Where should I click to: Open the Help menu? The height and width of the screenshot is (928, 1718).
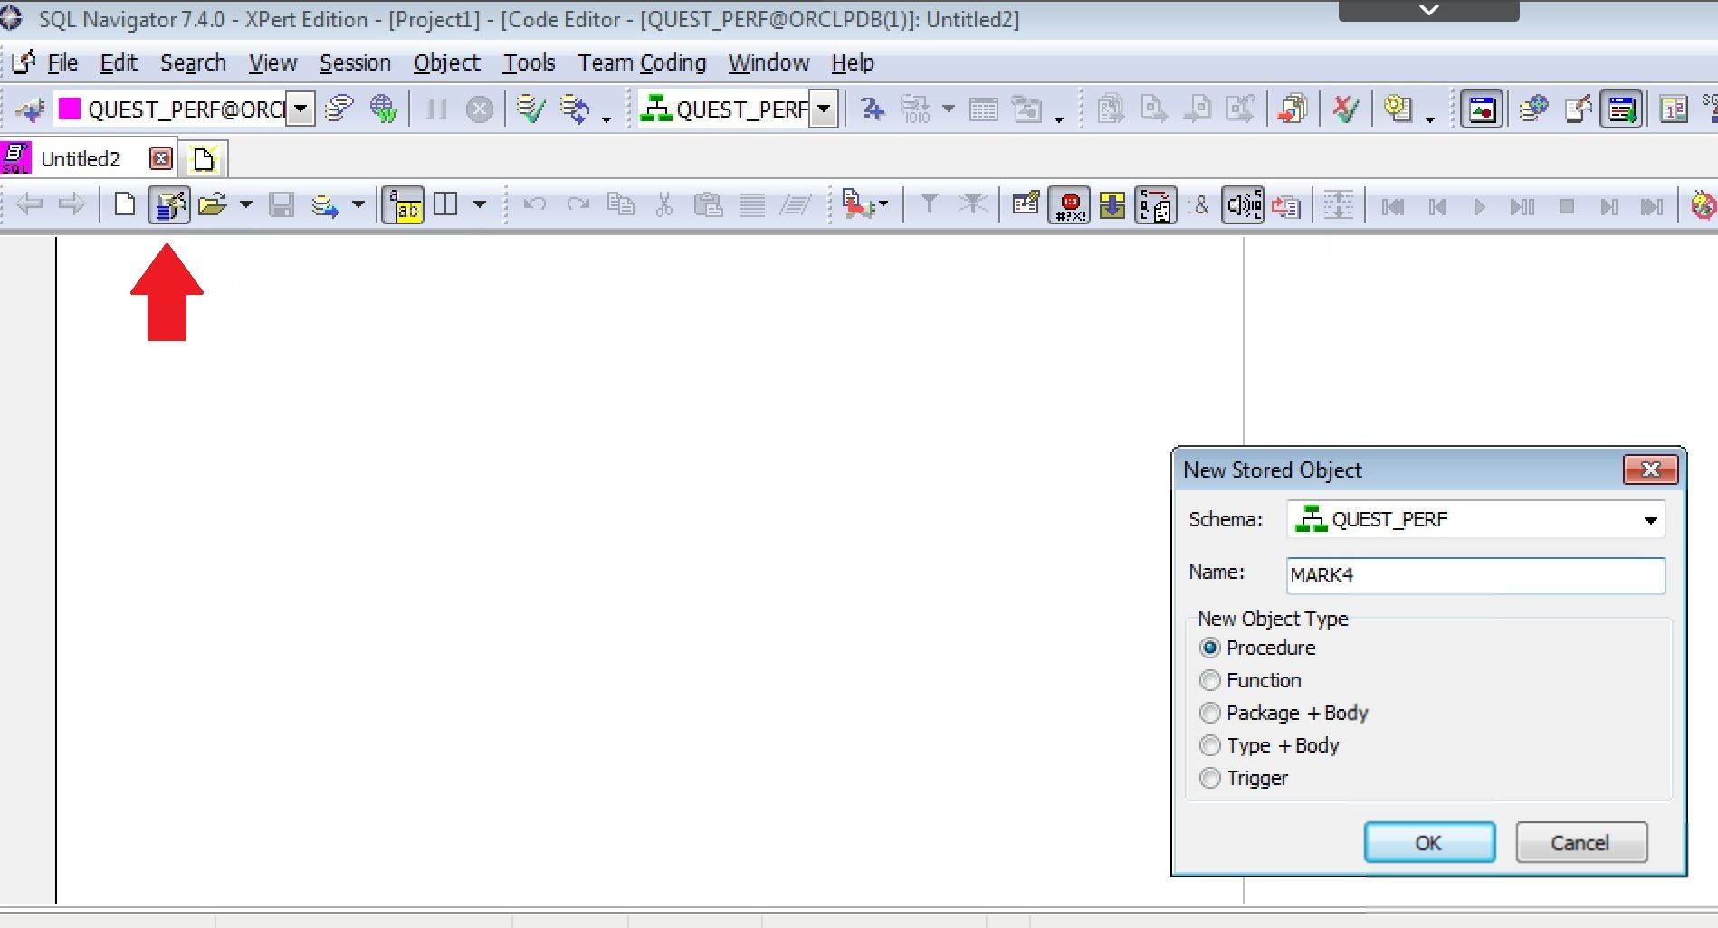[853, 62]
